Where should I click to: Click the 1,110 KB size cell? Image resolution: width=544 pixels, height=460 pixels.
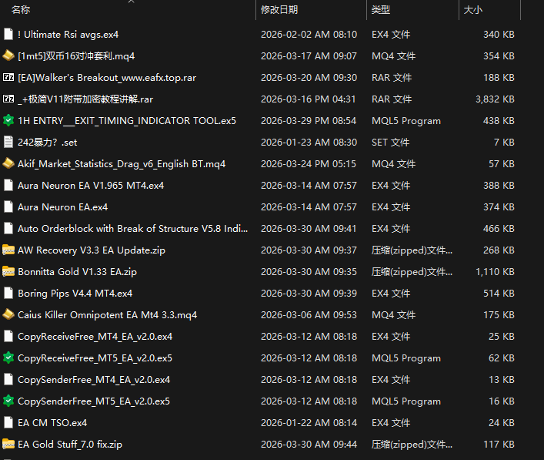point(495,271)
